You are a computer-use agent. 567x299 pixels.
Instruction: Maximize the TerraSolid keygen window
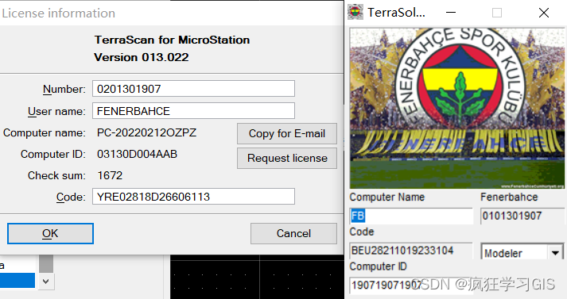click(x=497, y=13)
